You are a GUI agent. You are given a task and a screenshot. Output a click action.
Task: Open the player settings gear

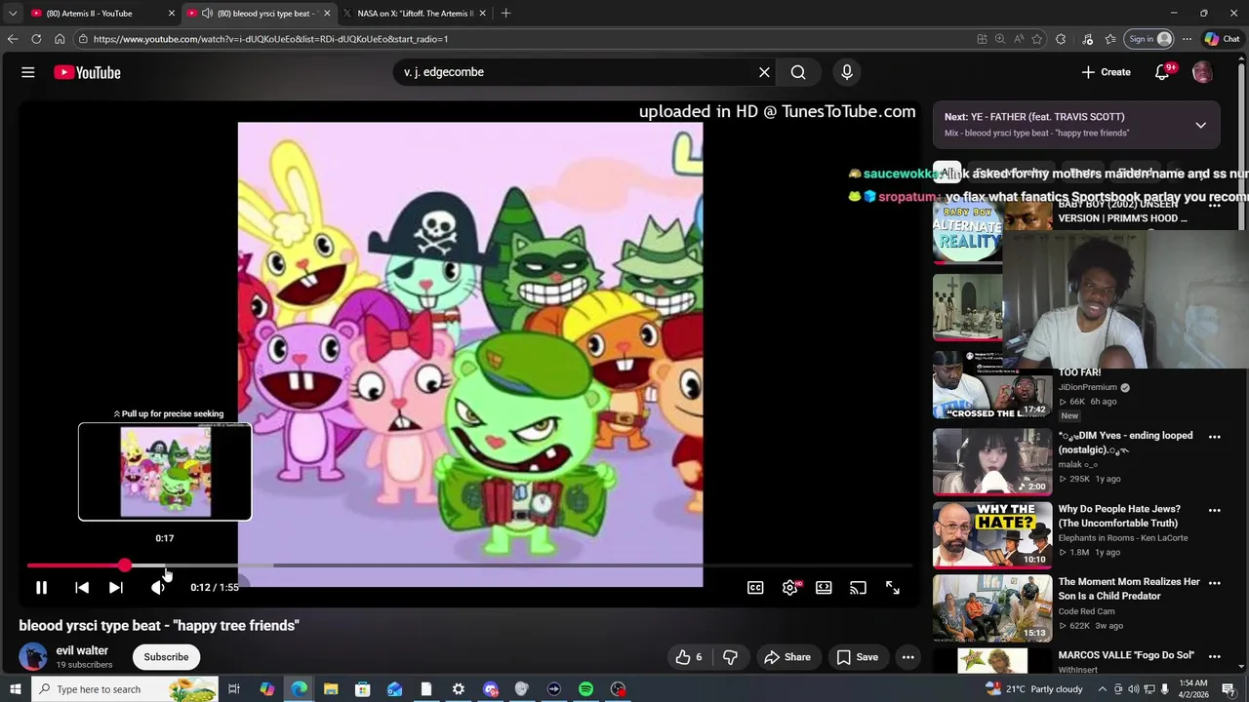click(790, 588)
